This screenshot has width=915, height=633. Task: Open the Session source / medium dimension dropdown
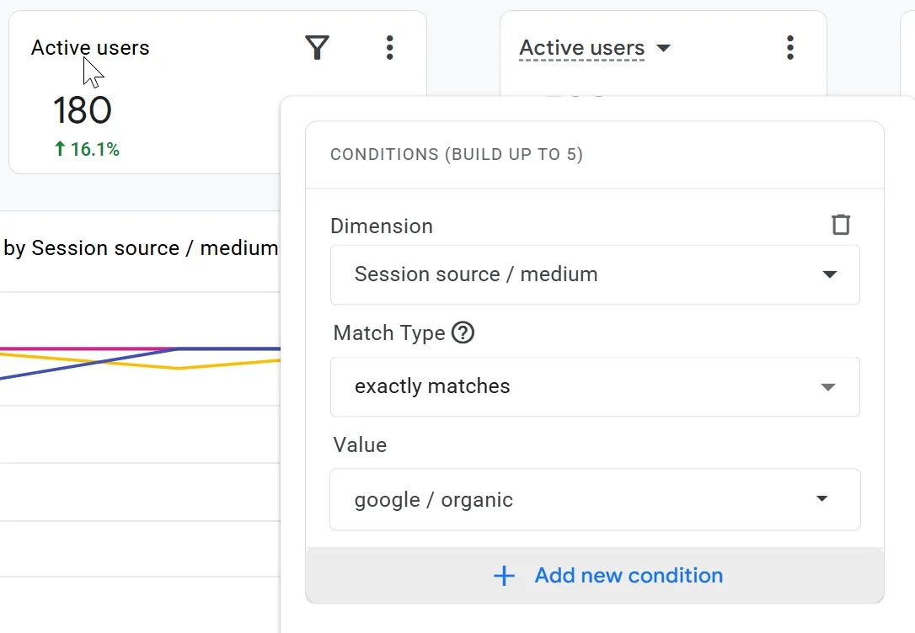click(x=595, y=274)
